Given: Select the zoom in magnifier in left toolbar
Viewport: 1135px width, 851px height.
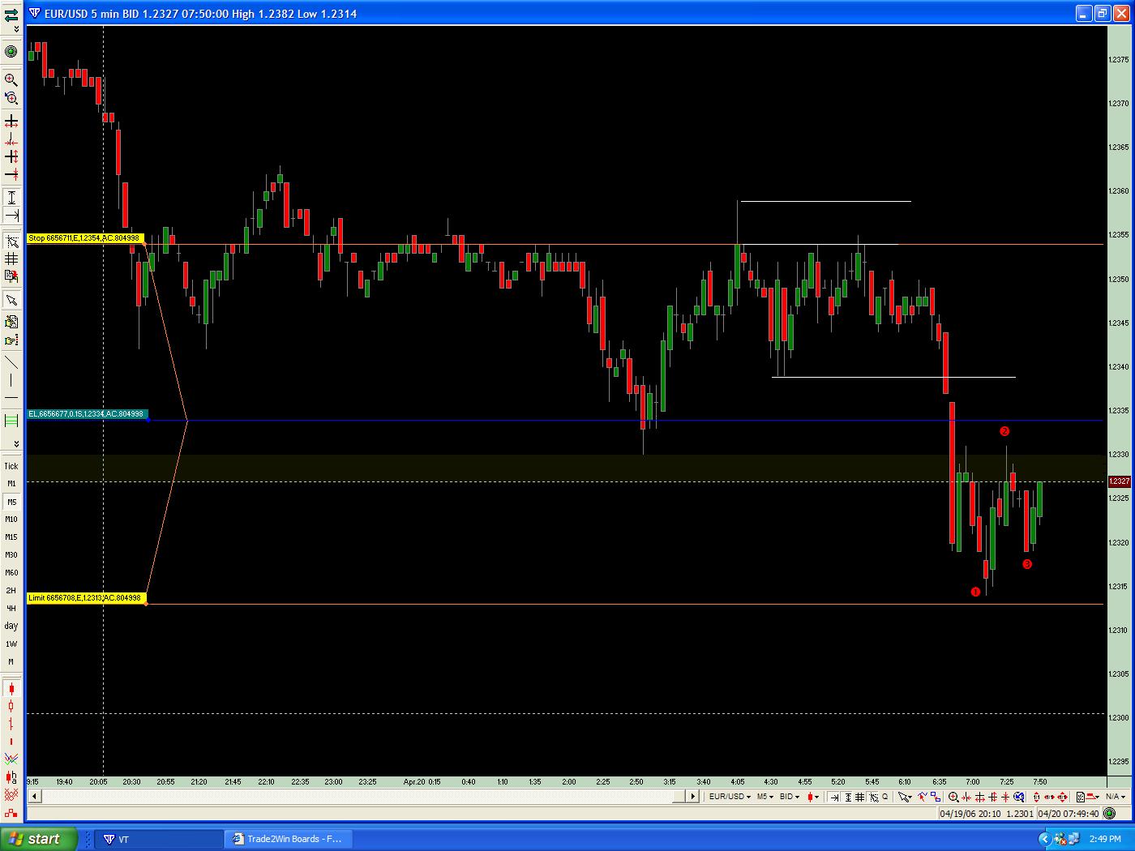Looking at the screenshot, I should pyautogui.click(x=11, y=79).
